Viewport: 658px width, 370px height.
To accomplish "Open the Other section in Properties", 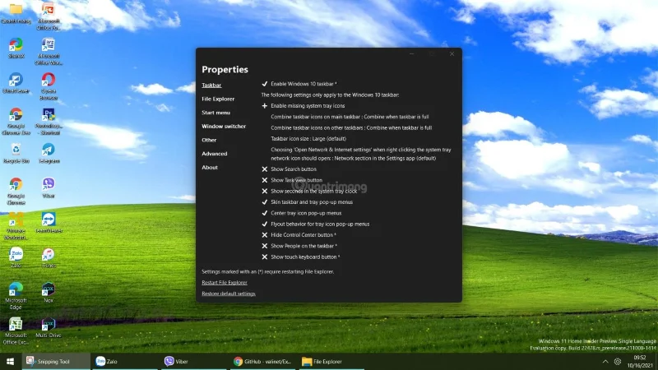I will pos(209,140).
